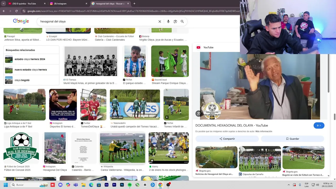The image size is (336, 189).
Task: Open Spotify from the taskbar
Action: 130,185
